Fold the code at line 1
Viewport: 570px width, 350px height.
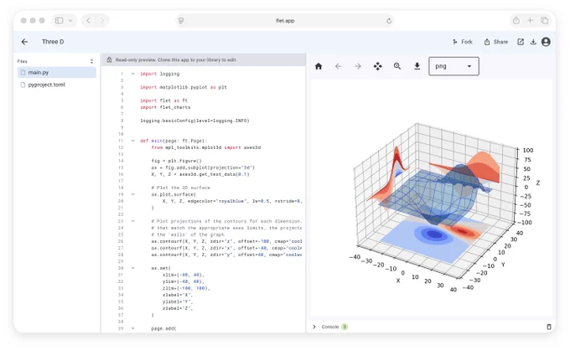pyautogui.click(x=133, y=74)
